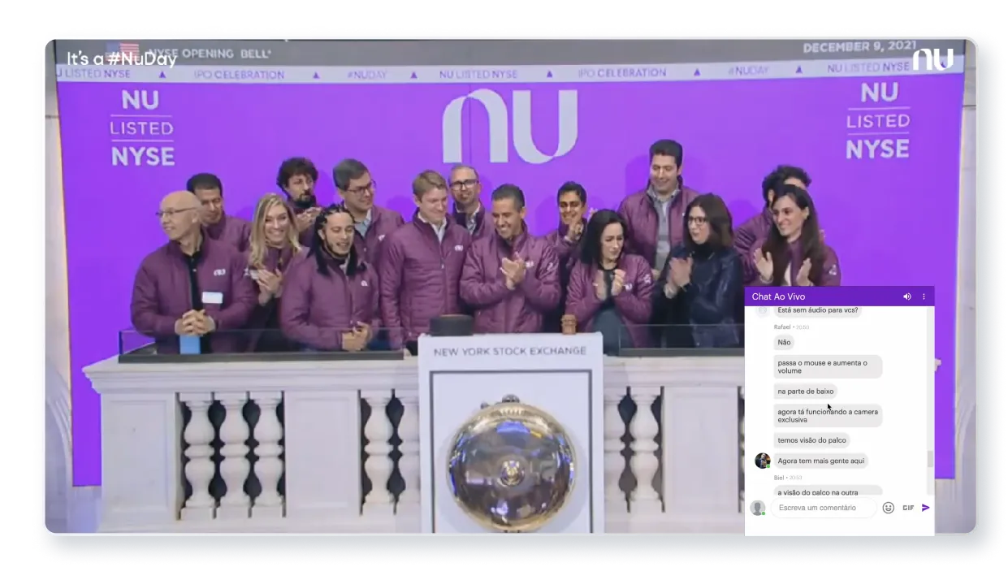Click the 'Escreva um comentário' input field
The image size is (1008, 567).
pos(824,508)
